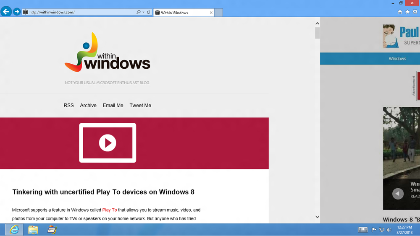Open the new tab button
The height and width of the screenshot is (236, 420).
(x=219, y=13)
